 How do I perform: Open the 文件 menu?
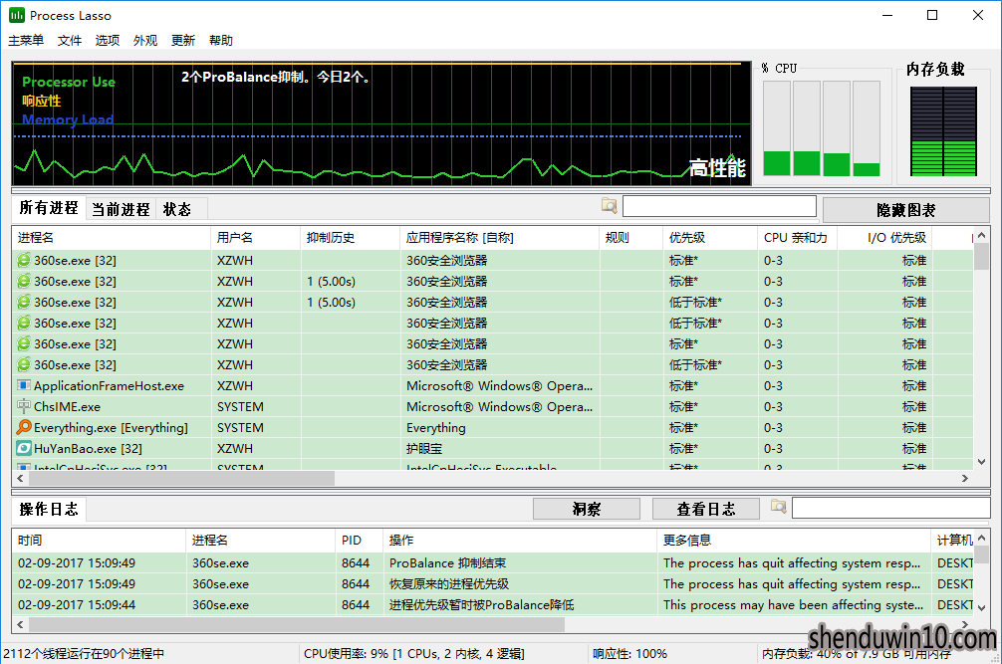[x=70, y=40]
